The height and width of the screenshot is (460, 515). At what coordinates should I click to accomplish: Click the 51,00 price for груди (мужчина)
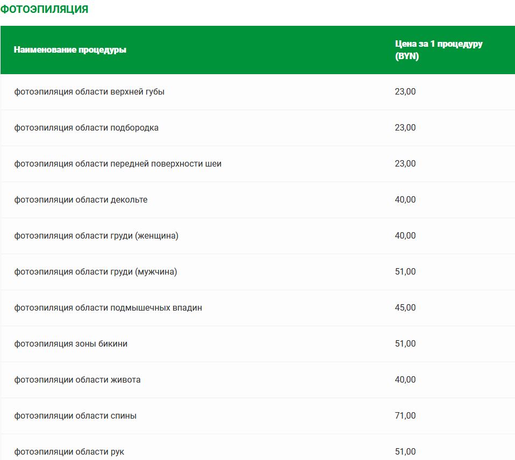pyautogui.click(x=405, y=272)
